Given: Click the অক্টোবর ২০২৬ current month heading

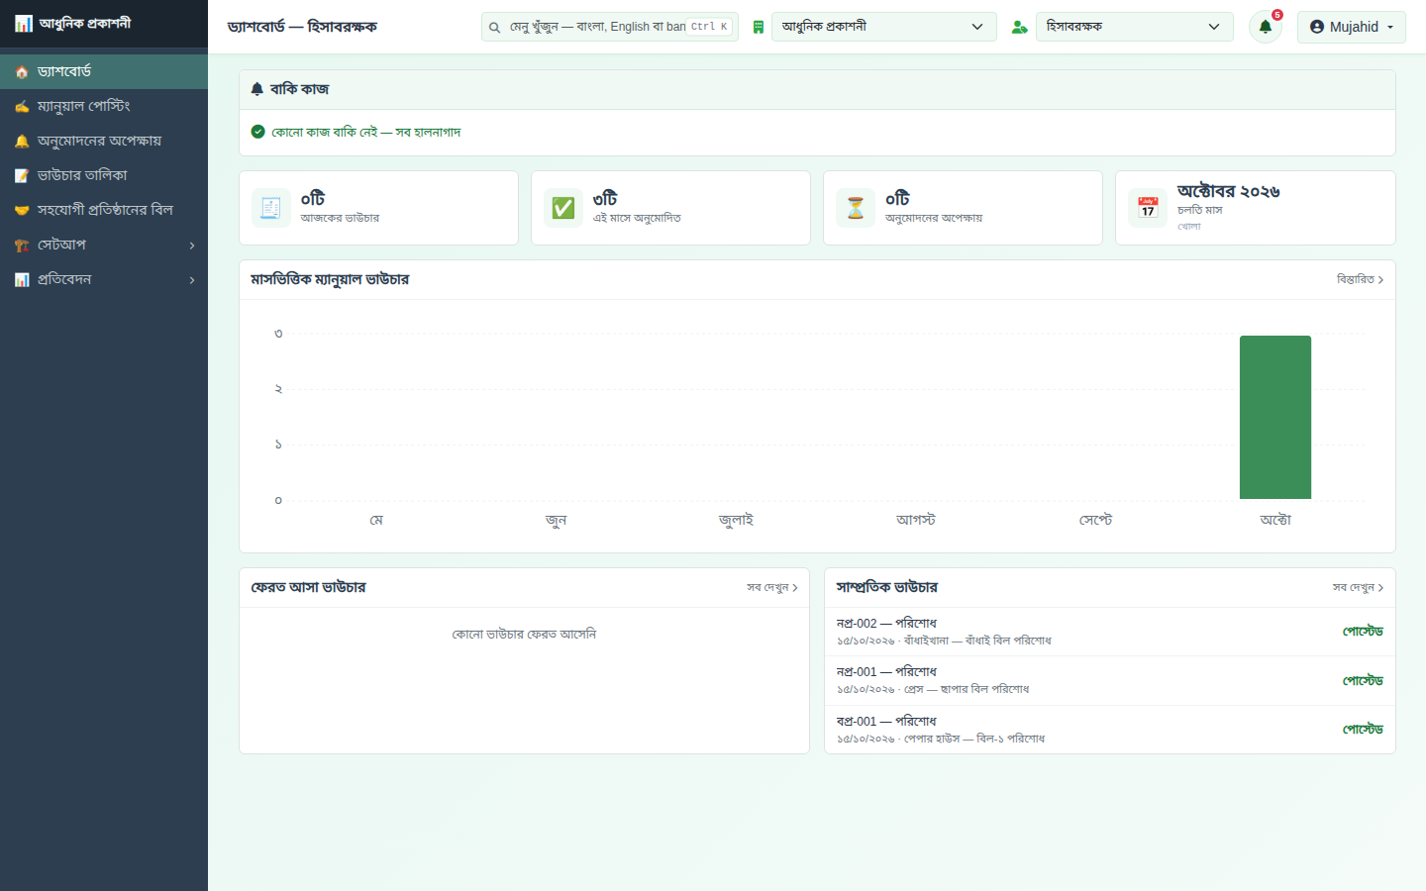Looking at the screenshot, I should [x=1228, y=191].
